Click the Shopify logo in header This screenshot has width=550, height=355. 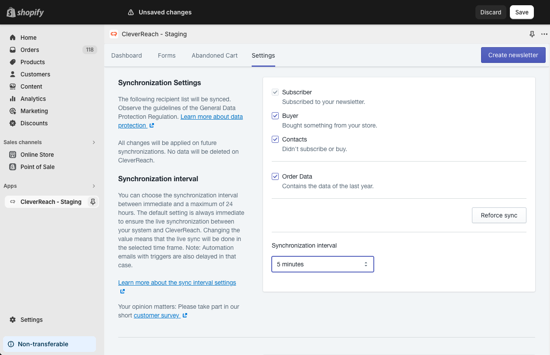[x=25, y=12]
